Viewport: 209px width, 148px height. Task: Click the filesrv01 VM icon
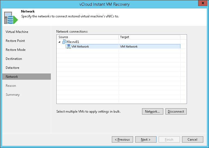[64, 42]
